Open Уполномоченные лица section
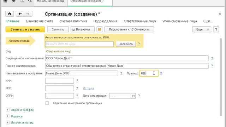The height and width of the screenshot is (127, 226). point(180,21)
